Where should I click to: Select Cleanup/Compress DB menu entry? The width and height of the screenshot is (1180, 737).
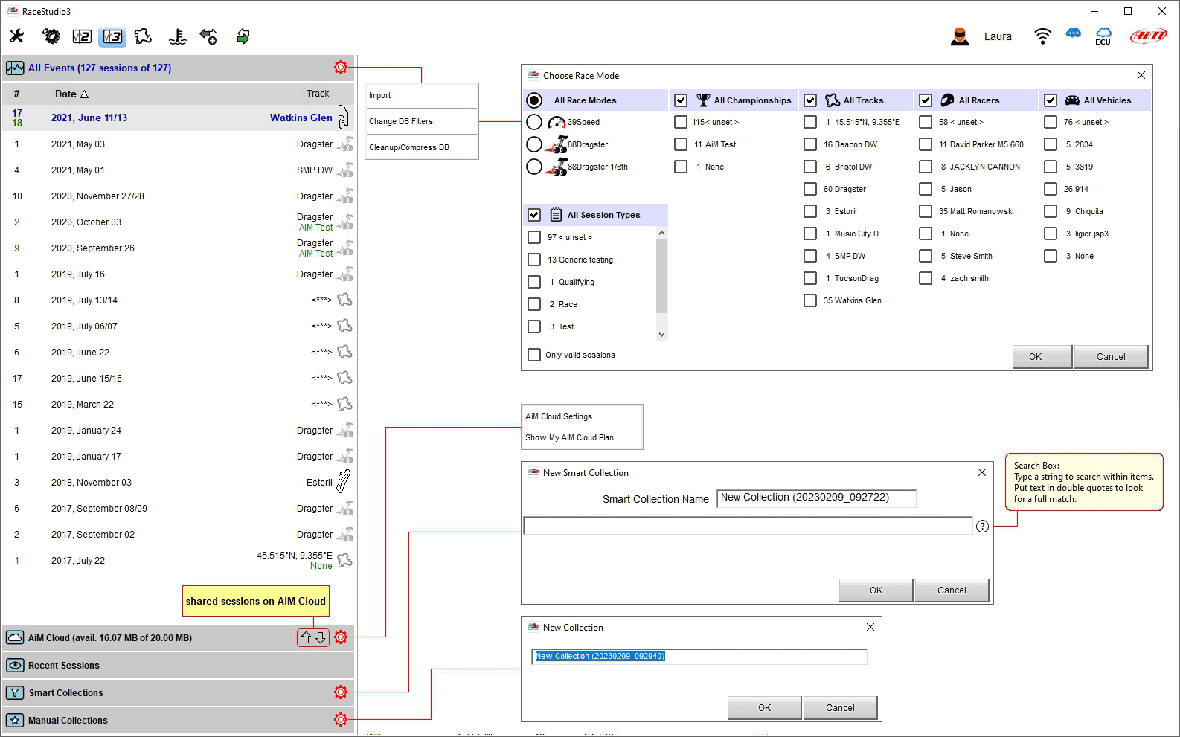(422, 147)
